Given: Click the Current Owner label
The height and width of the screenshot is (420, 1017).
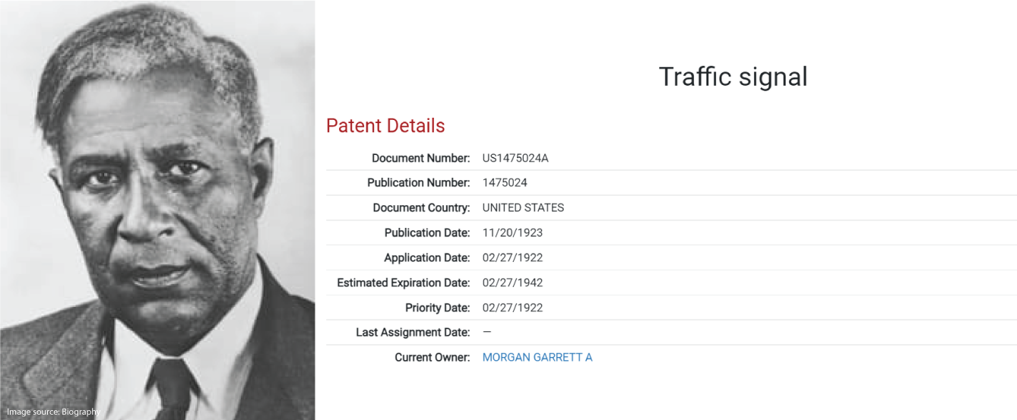Looking at the screenshot, I should [x=432, y=357].
